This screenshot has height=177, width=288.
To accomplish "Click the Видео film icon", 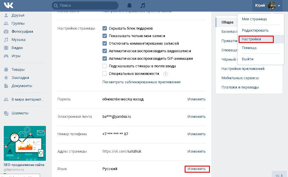I will point(6,48).
